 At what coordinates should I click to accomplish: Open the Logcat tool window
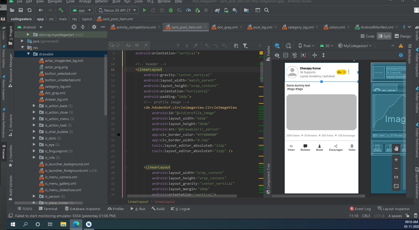click(182, 209)
